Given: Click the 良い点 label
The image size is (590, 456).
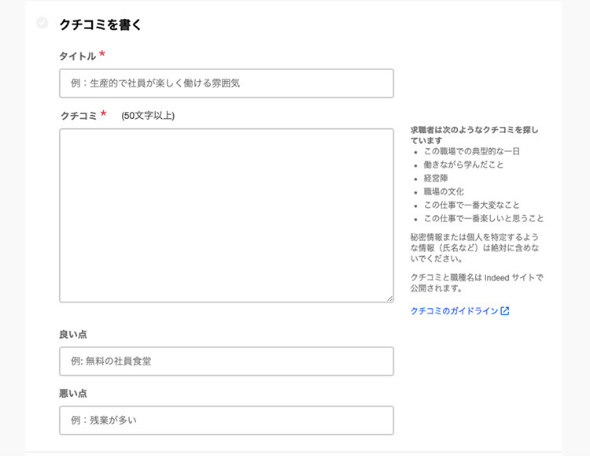Looking at the screenshot, I should [x=72, y=334].
